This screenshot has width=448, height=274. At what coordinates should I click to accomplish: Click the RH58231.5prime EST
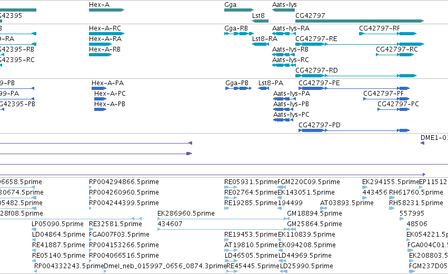click(392, 208)
